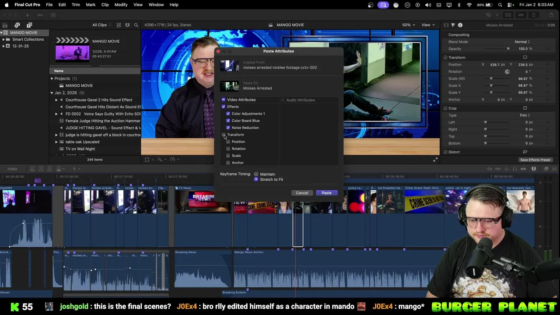
Task: Click the import media arrow icon
Action: coord(27,15)
